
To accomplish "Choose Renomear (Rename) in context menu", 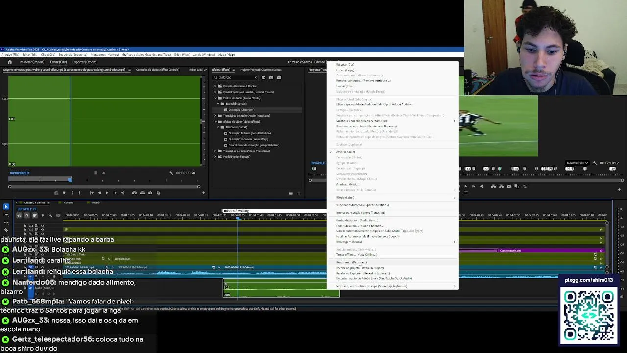I will tap(351, 262).
